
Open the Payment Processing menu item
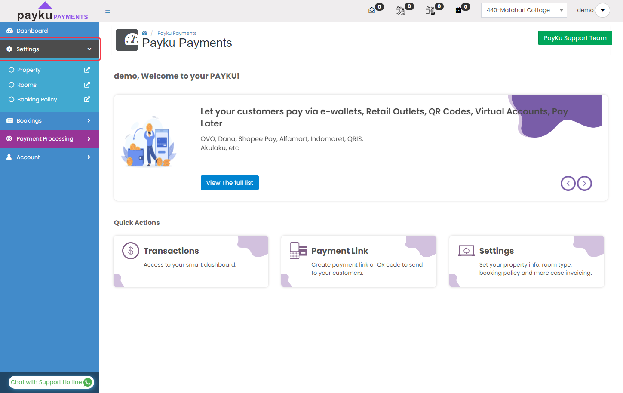49,138
